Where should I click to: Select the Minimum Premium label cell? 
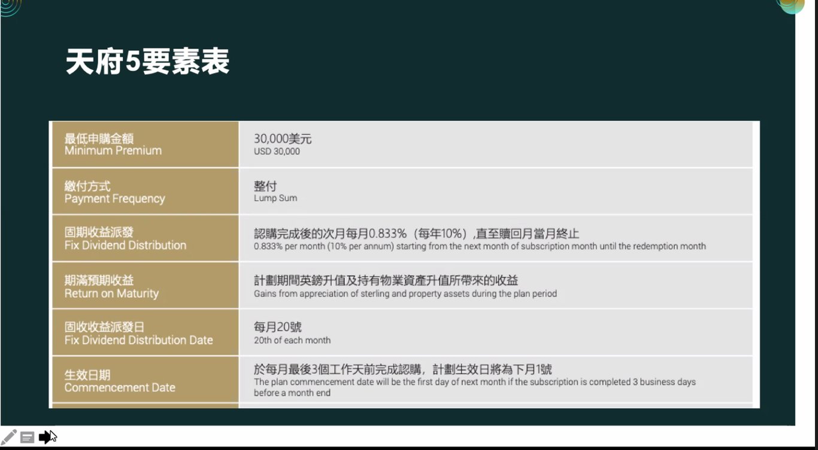tap(146, 145)
